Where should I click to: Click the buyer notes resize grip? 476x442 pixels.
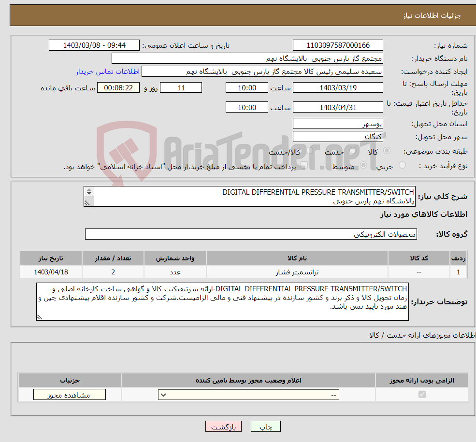pos(40,317)
